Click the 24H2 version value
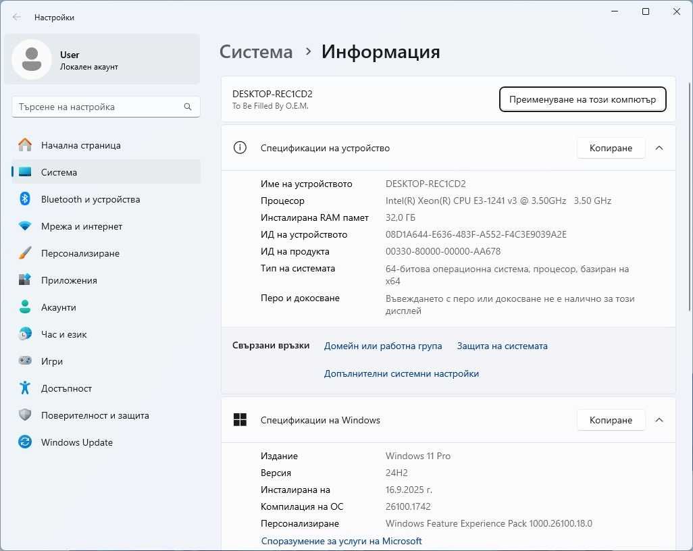This screenshot has width=693, height=551. coord(396,473)
